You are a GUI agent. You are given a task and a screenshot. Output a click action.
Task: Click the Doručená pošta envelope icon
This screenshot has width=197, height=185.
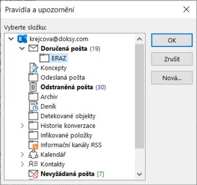[x=33, y=48]
